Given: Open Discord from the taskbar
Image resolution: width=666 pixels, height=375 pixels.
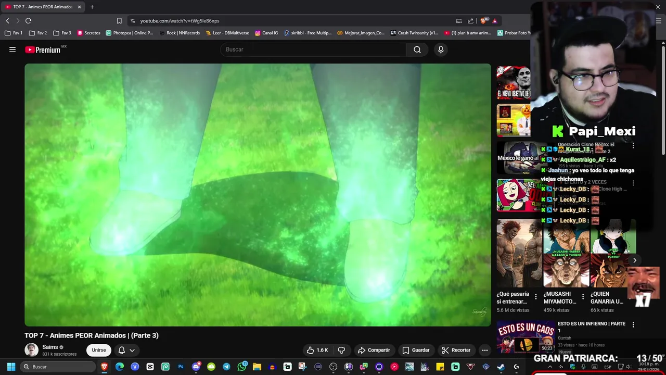Looking at the screenshot, I should tap(196, 367).
